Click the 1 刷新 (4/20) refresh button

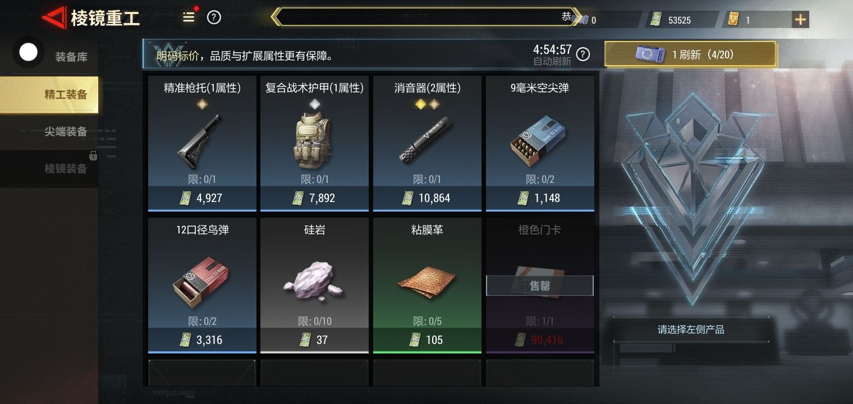click(690, 54)
